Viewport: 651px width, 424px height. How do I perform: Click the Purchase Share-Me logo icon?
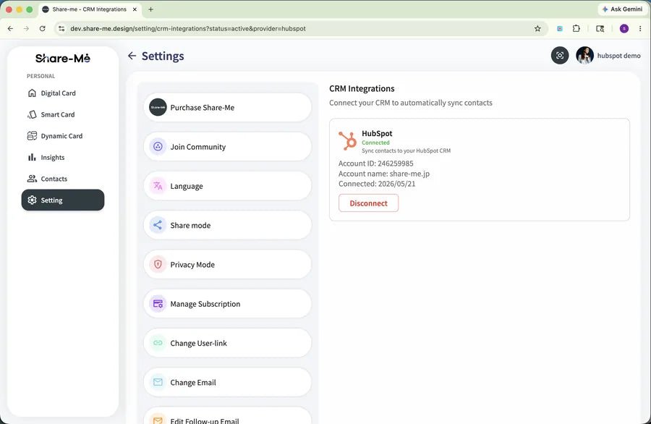tap(158, 107)
